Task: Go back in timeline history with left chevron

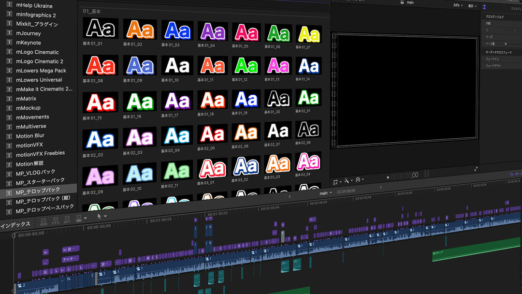Action: 290,196
